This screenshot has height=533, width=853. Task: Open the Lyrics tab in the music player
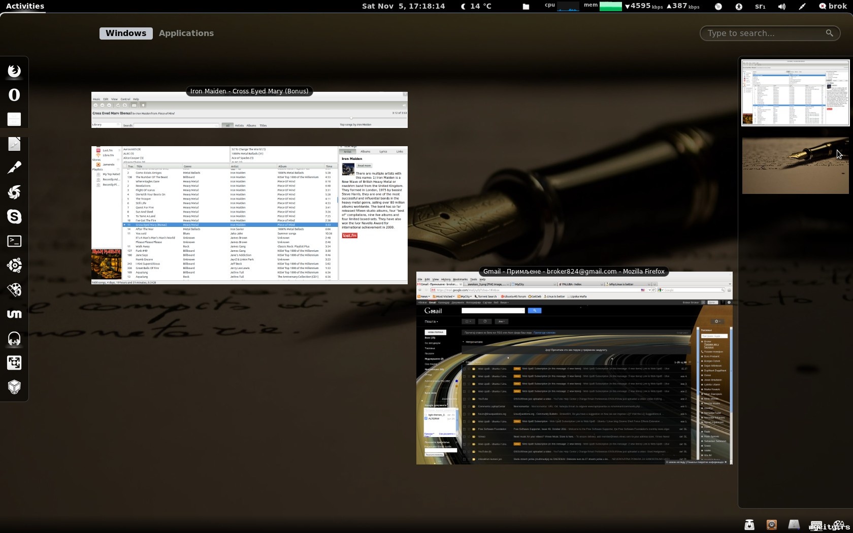coord(383,151)
